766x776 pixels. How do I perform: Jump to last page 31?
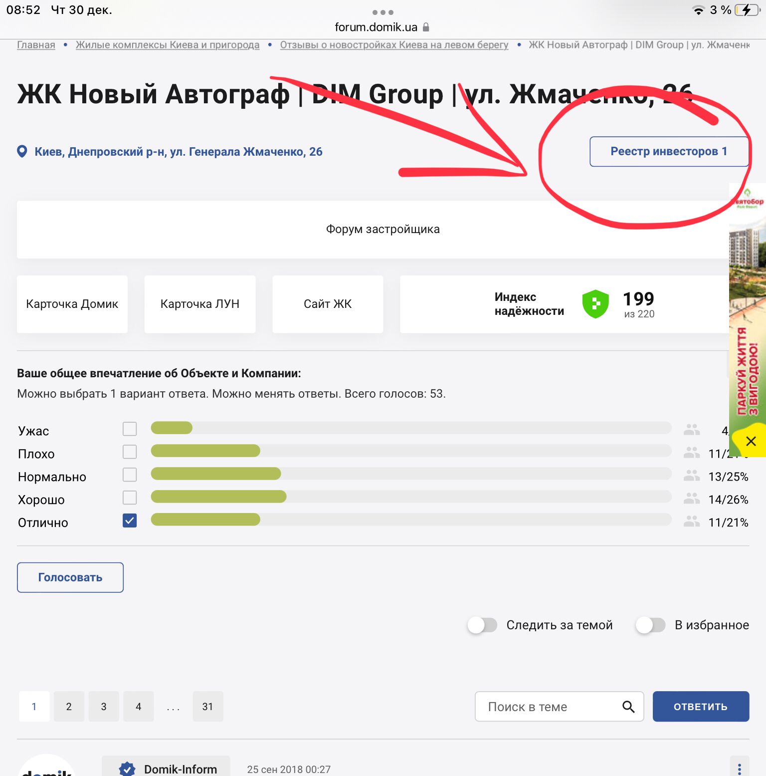click(x=208, y=706)
